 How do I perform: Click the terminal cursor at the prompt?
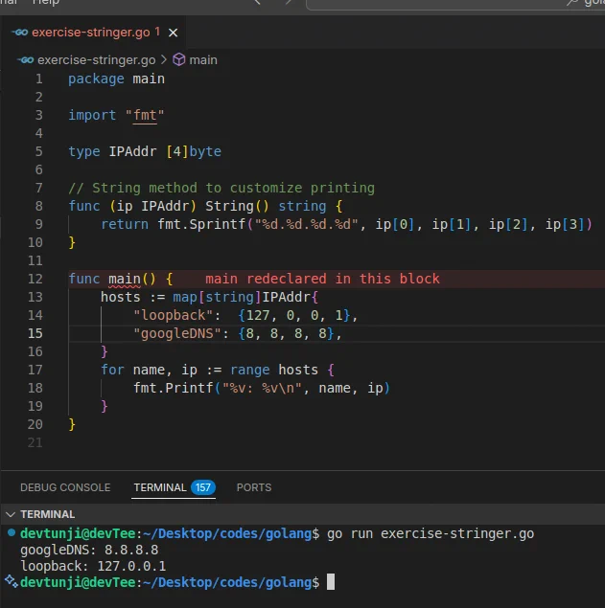pos(331,582)
